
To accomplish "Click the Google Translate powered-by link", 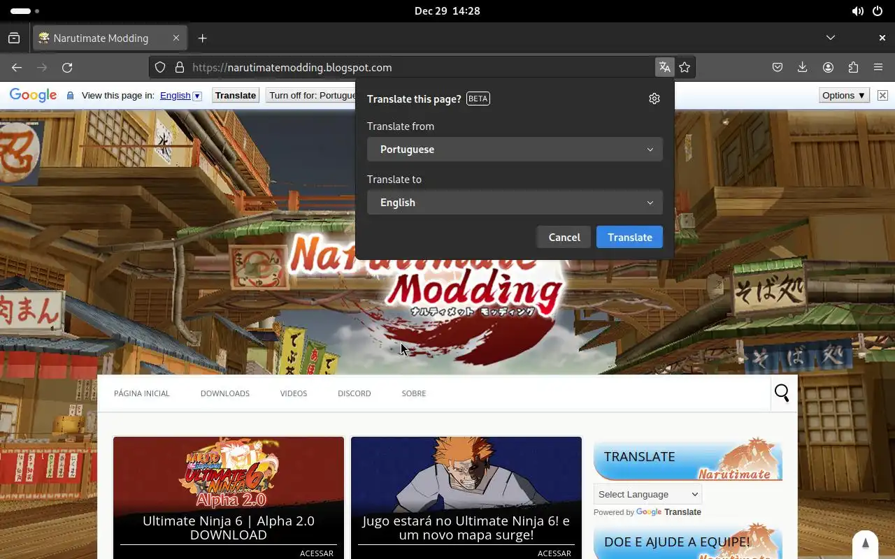I will tap(668, 512).
